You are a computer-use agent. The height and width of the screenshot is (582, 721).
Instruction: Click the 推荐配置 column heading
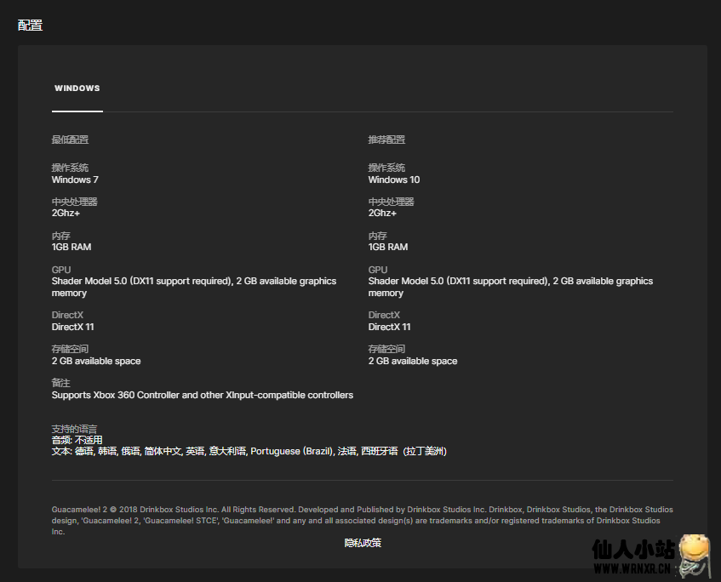[x=386, y=140]
